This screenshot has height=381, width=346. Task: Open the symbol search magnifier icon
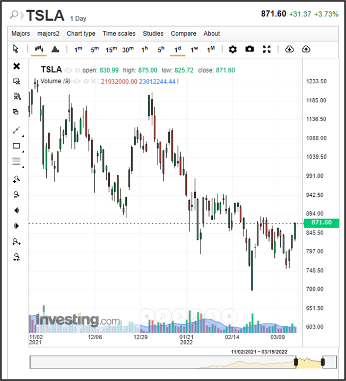click(14, 14)
